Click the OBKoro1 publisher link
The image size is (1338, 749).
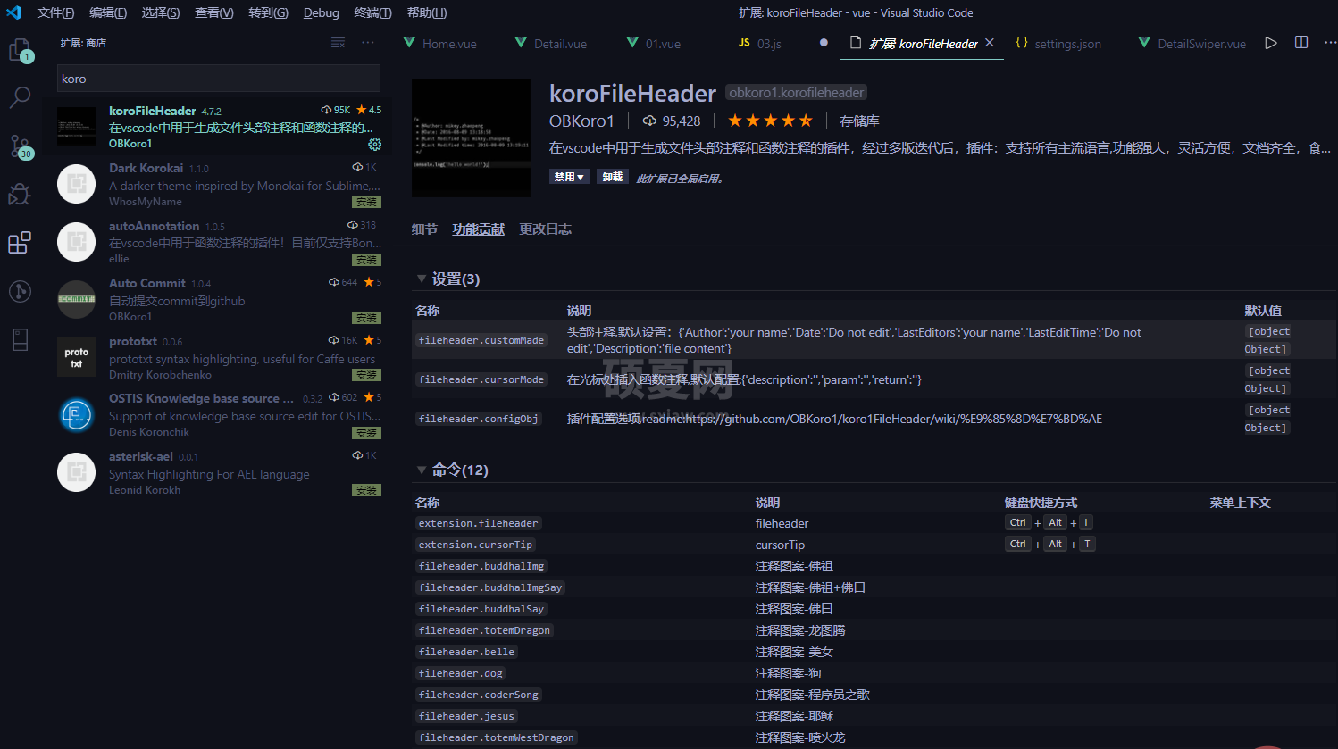point(581,121)
